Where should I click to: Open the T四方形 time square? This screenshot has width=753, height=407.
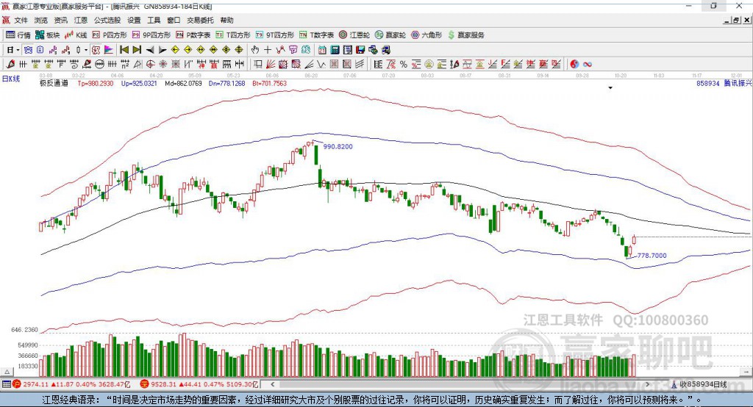[x=233, y=35]
